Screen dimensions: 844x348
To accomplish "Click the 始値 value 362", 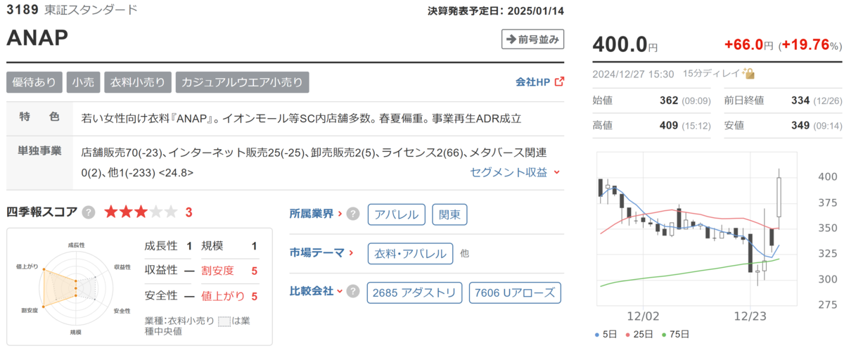I will point(670,101).
